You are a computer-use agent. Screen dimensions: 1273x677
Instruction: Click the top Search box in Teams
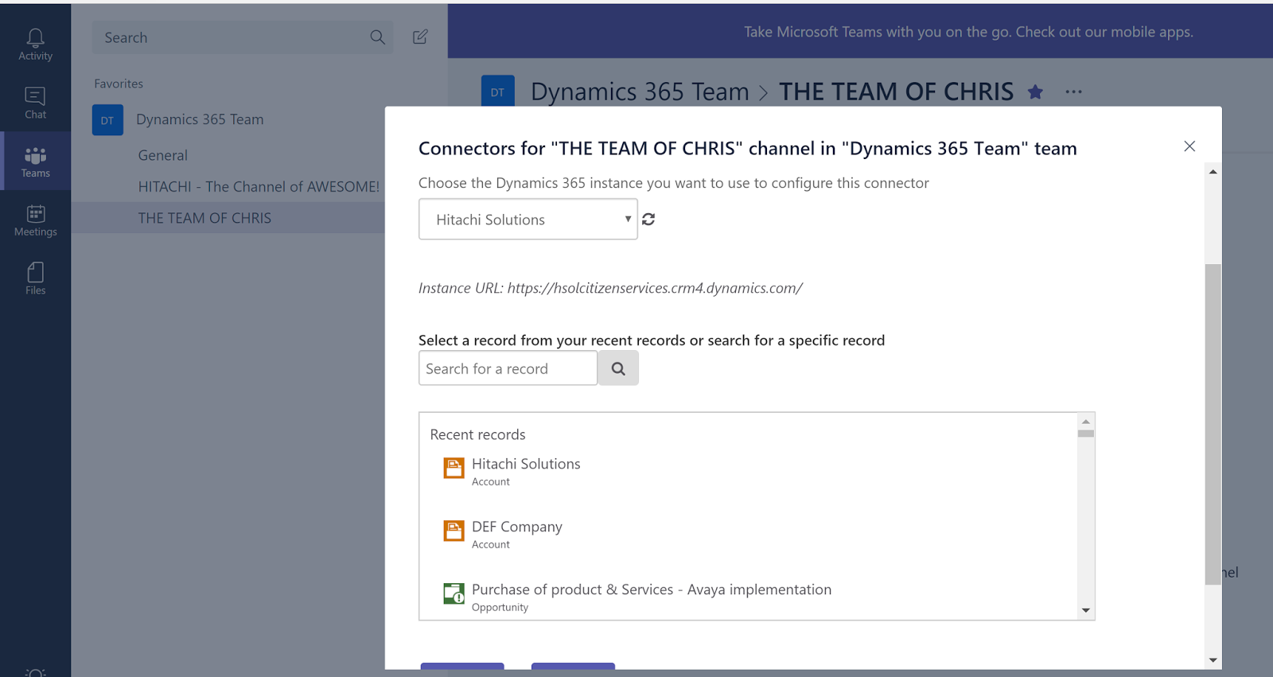point(242,37)
